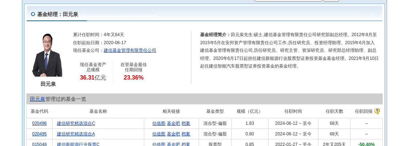Click the 基金名称 column header
Viewport: 409px width, 146px height.
coord(98,111)
